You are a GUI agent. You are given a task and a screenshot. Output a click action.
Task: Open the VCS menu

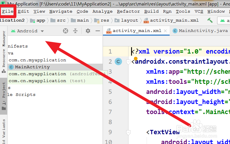click(199, 11)
